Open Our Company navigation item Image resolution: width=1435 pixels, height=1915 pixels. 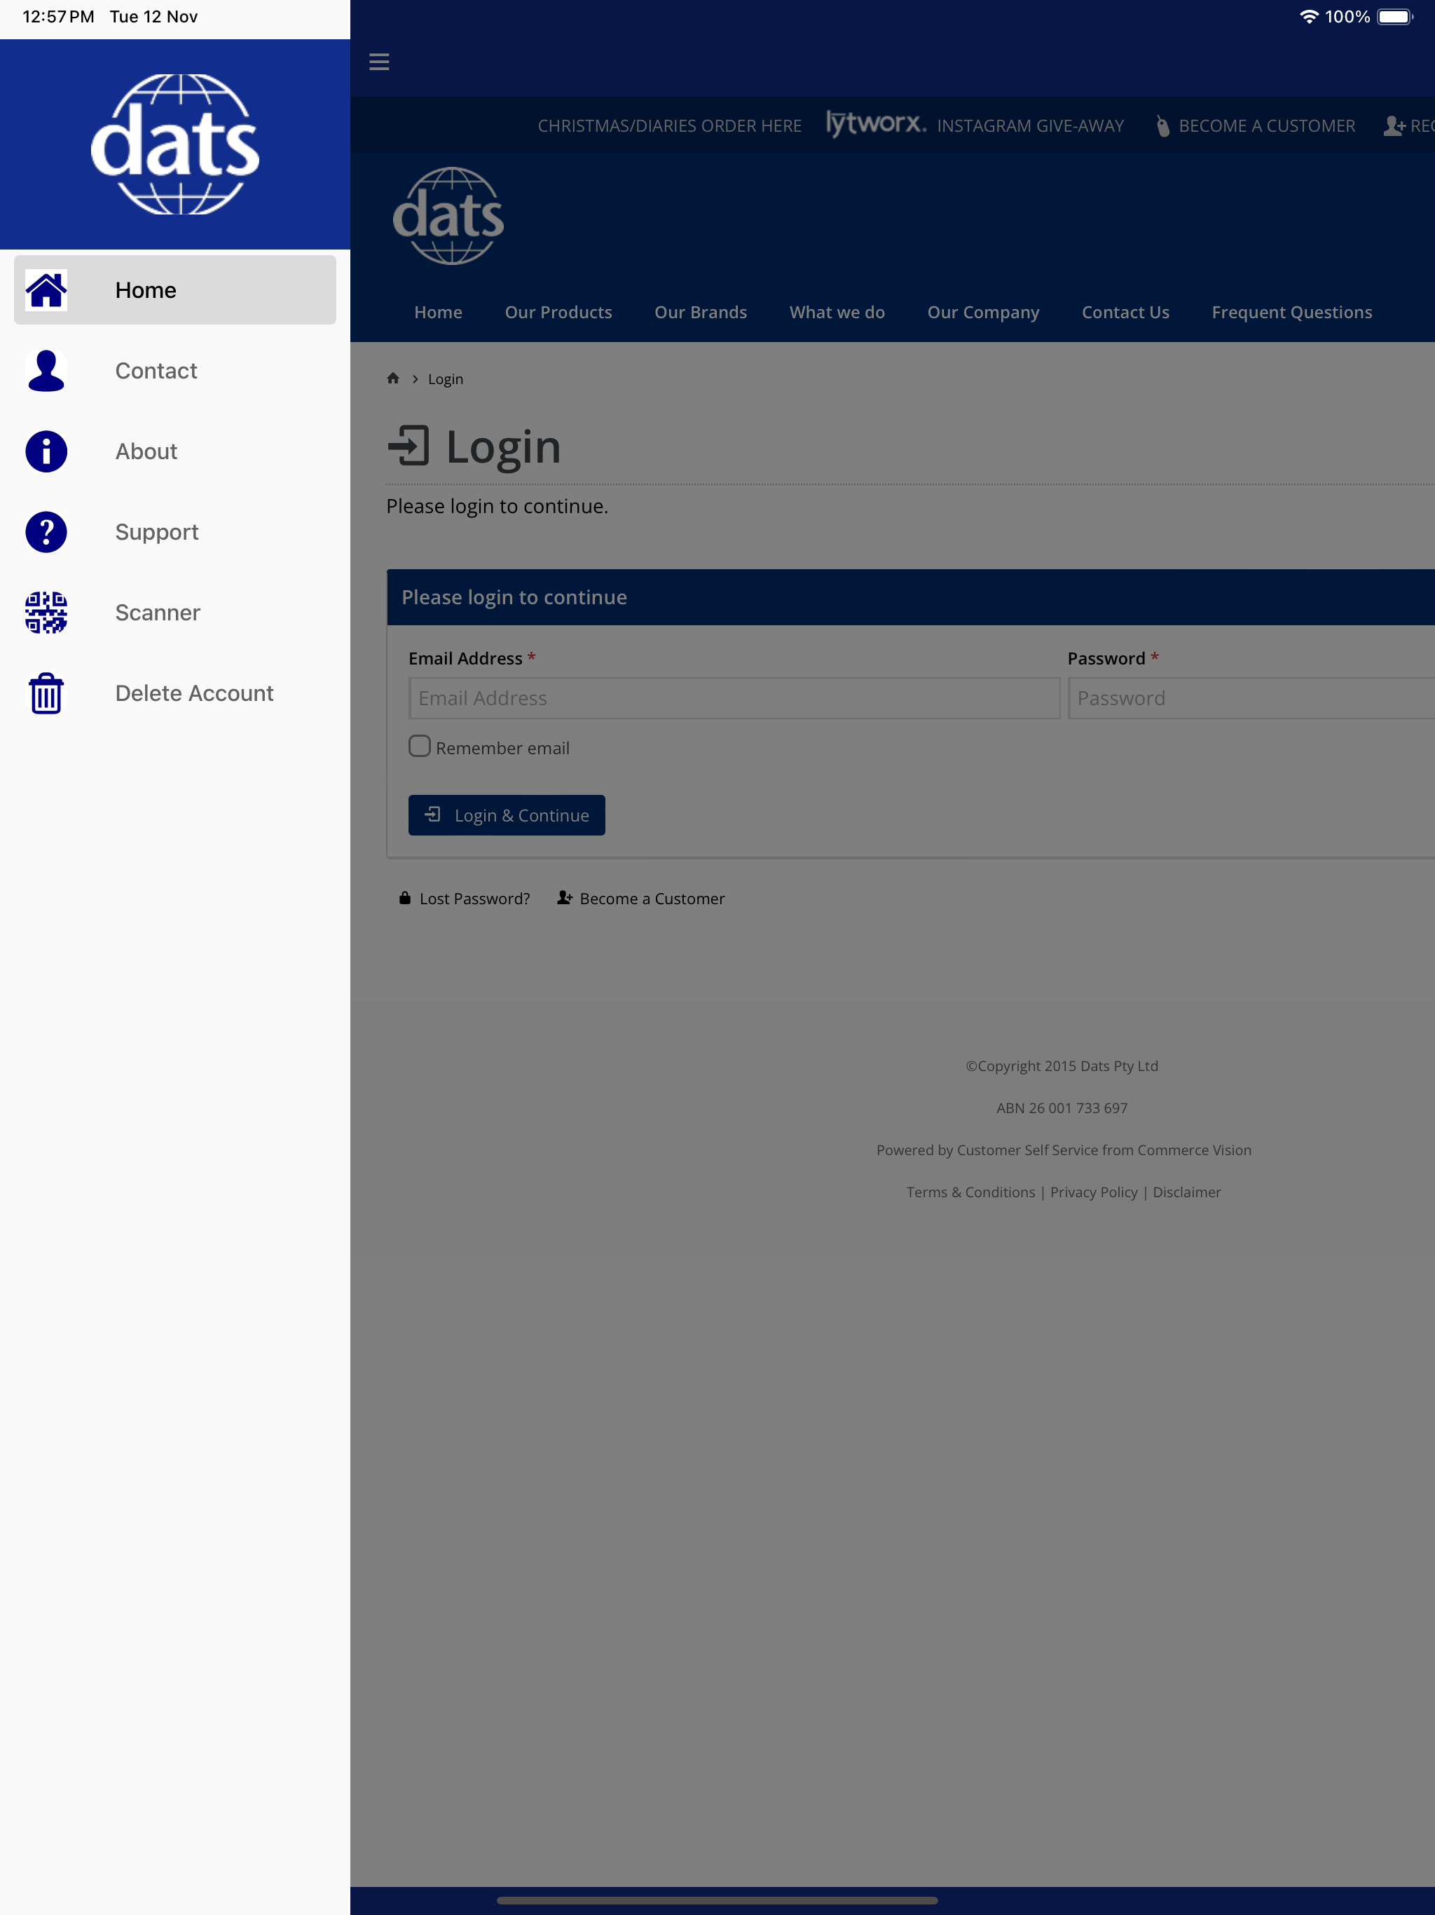(983, 313)
